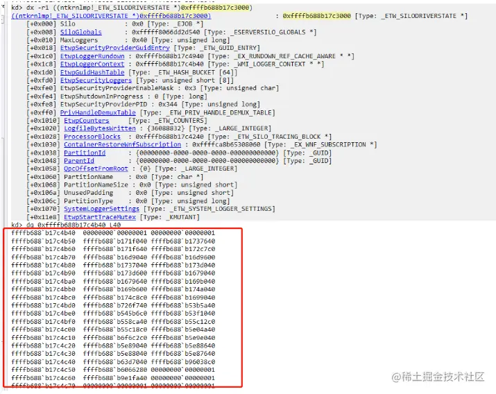Viewport: 496px width, 394px height.
Task: Select the dump address ffffb688`b17c4b50
Action: tap(43, 241)
